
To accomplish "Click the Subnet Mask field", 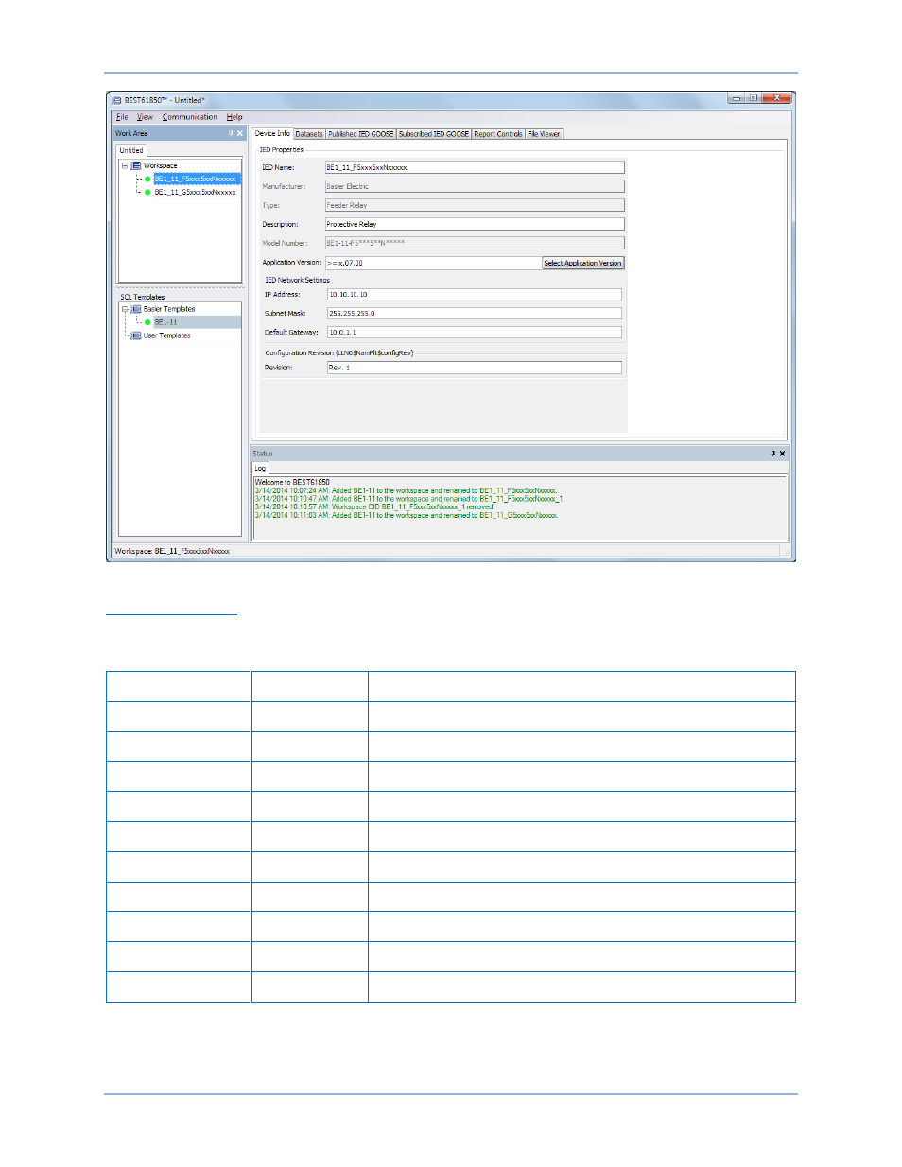I will click(x=475, y=313).
